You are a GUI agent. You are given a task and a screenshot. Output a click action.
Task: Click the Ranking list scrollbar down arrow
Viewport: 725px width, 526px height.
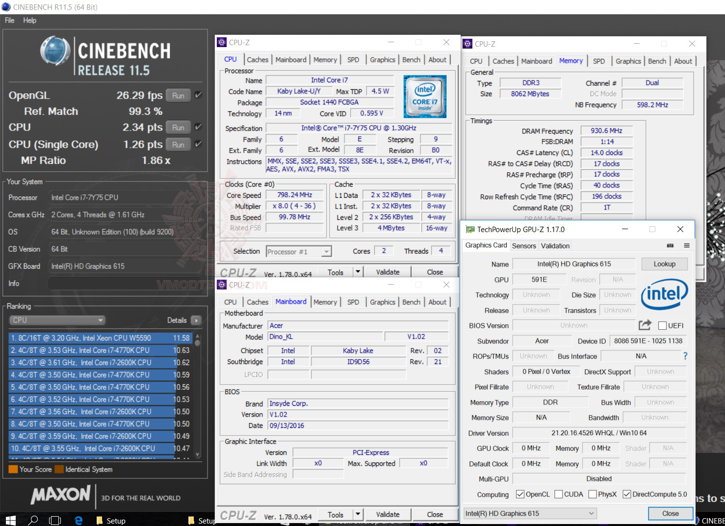coord(198,455)
